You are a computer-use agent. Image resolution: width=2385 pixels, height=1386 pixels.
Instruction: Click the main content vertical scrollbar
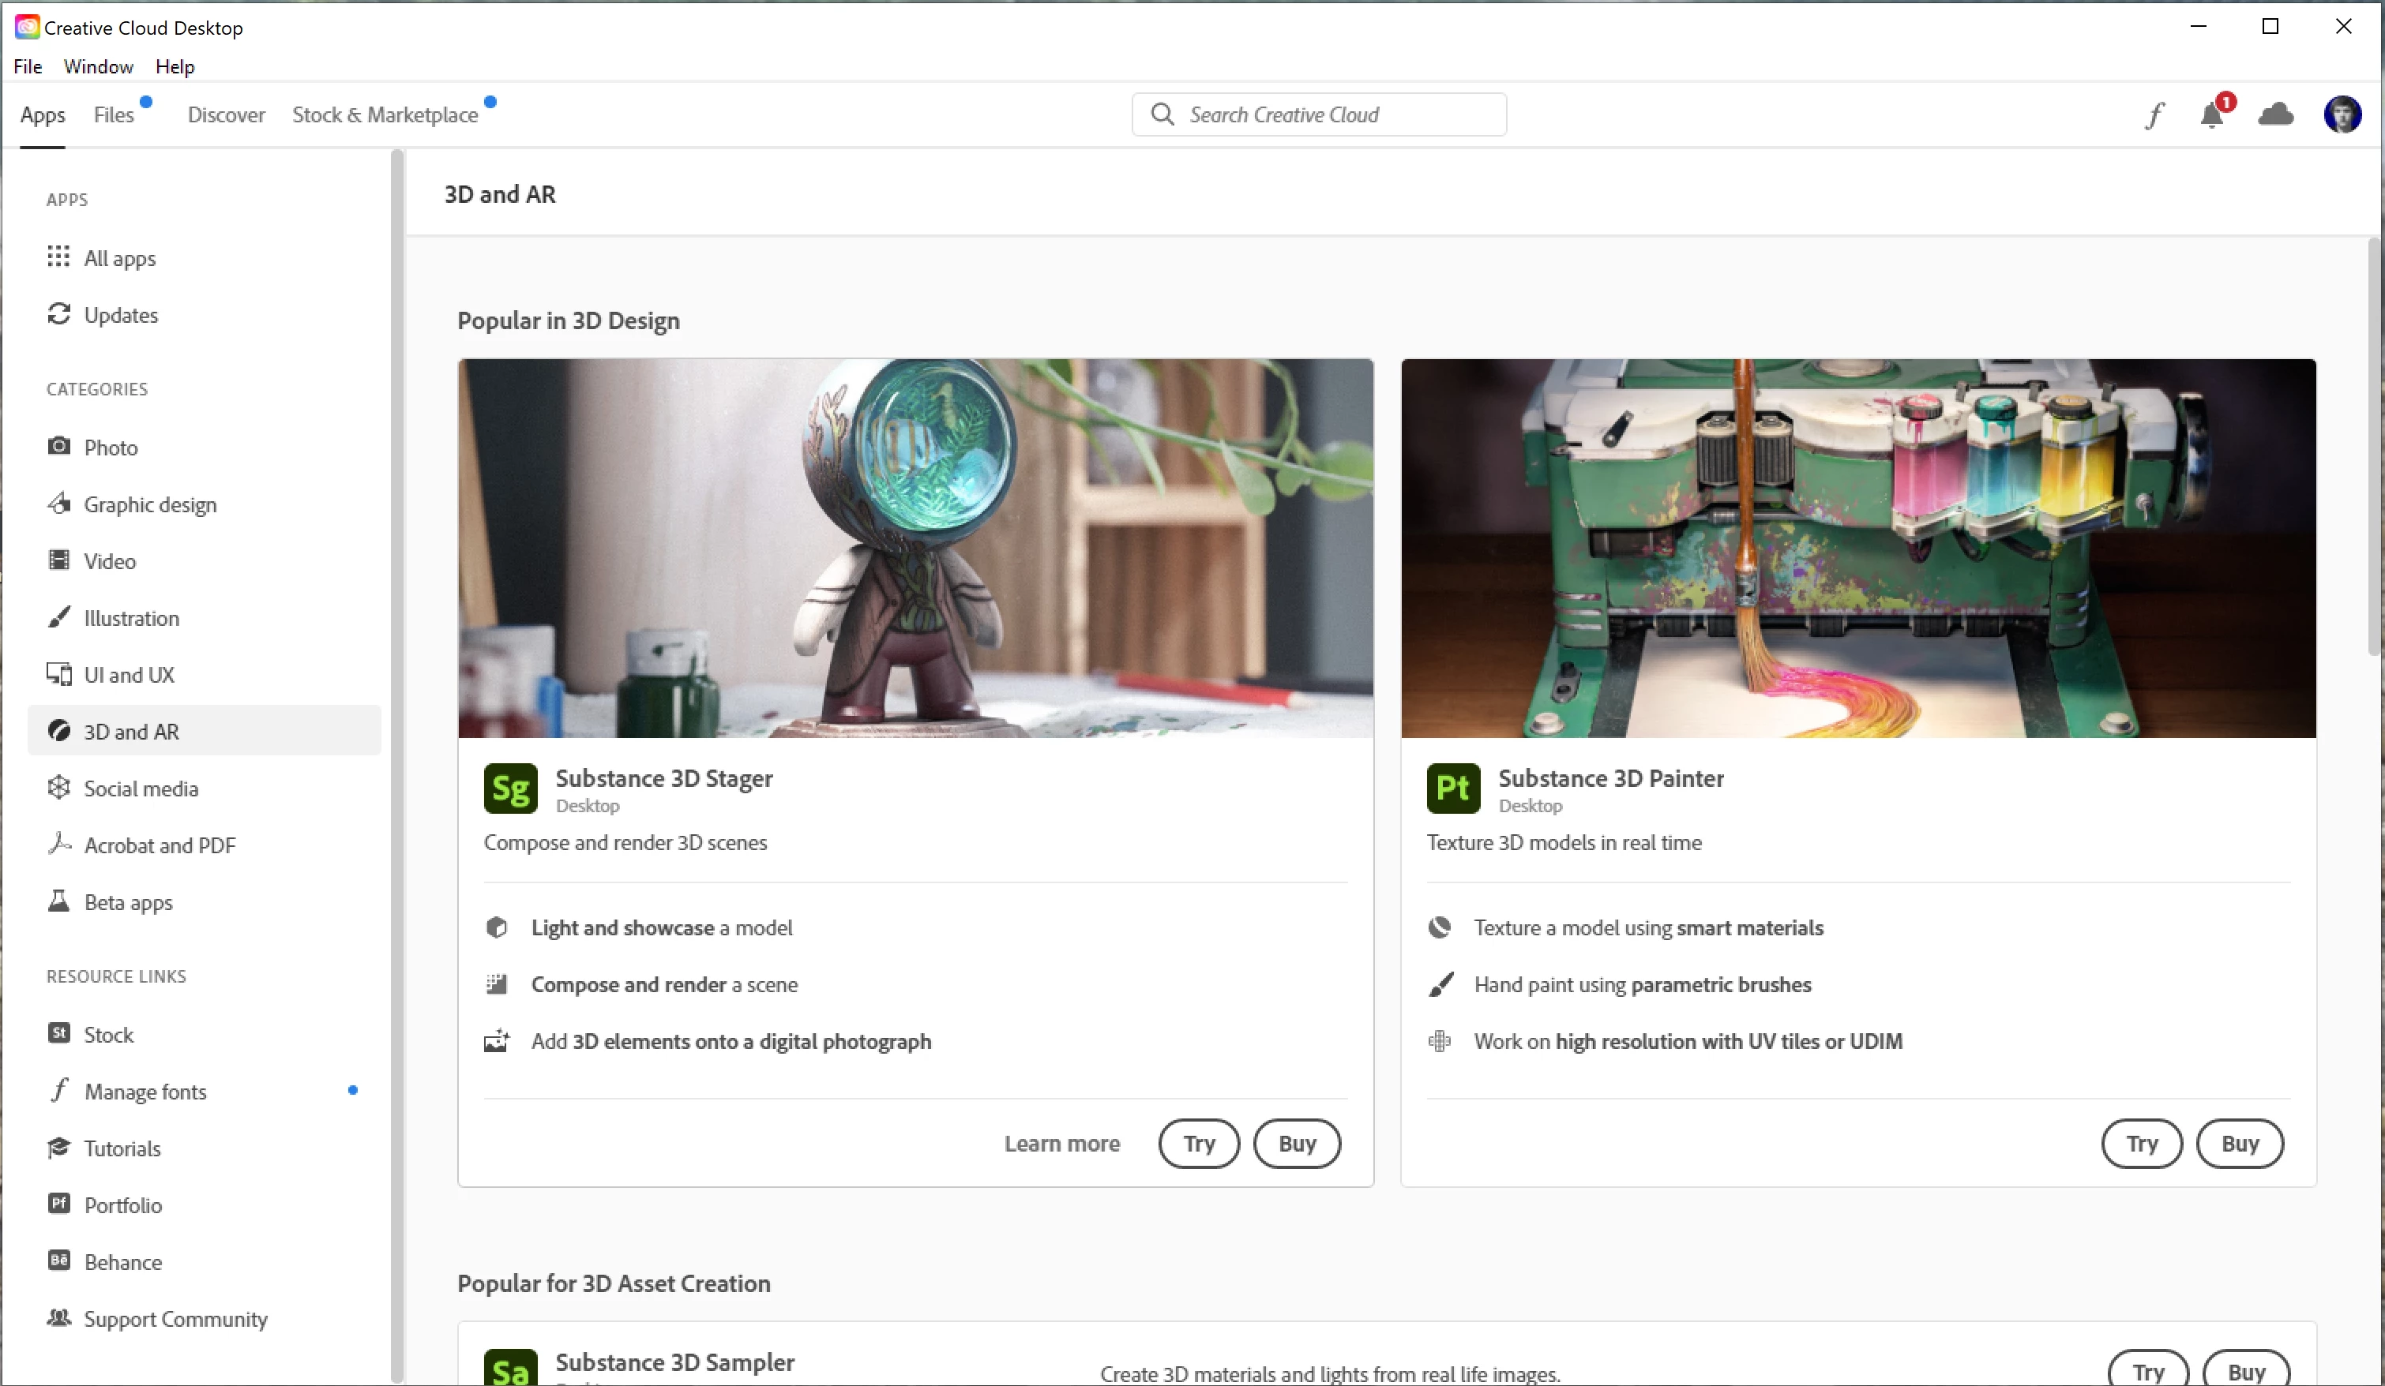(x=2372, y=444)
